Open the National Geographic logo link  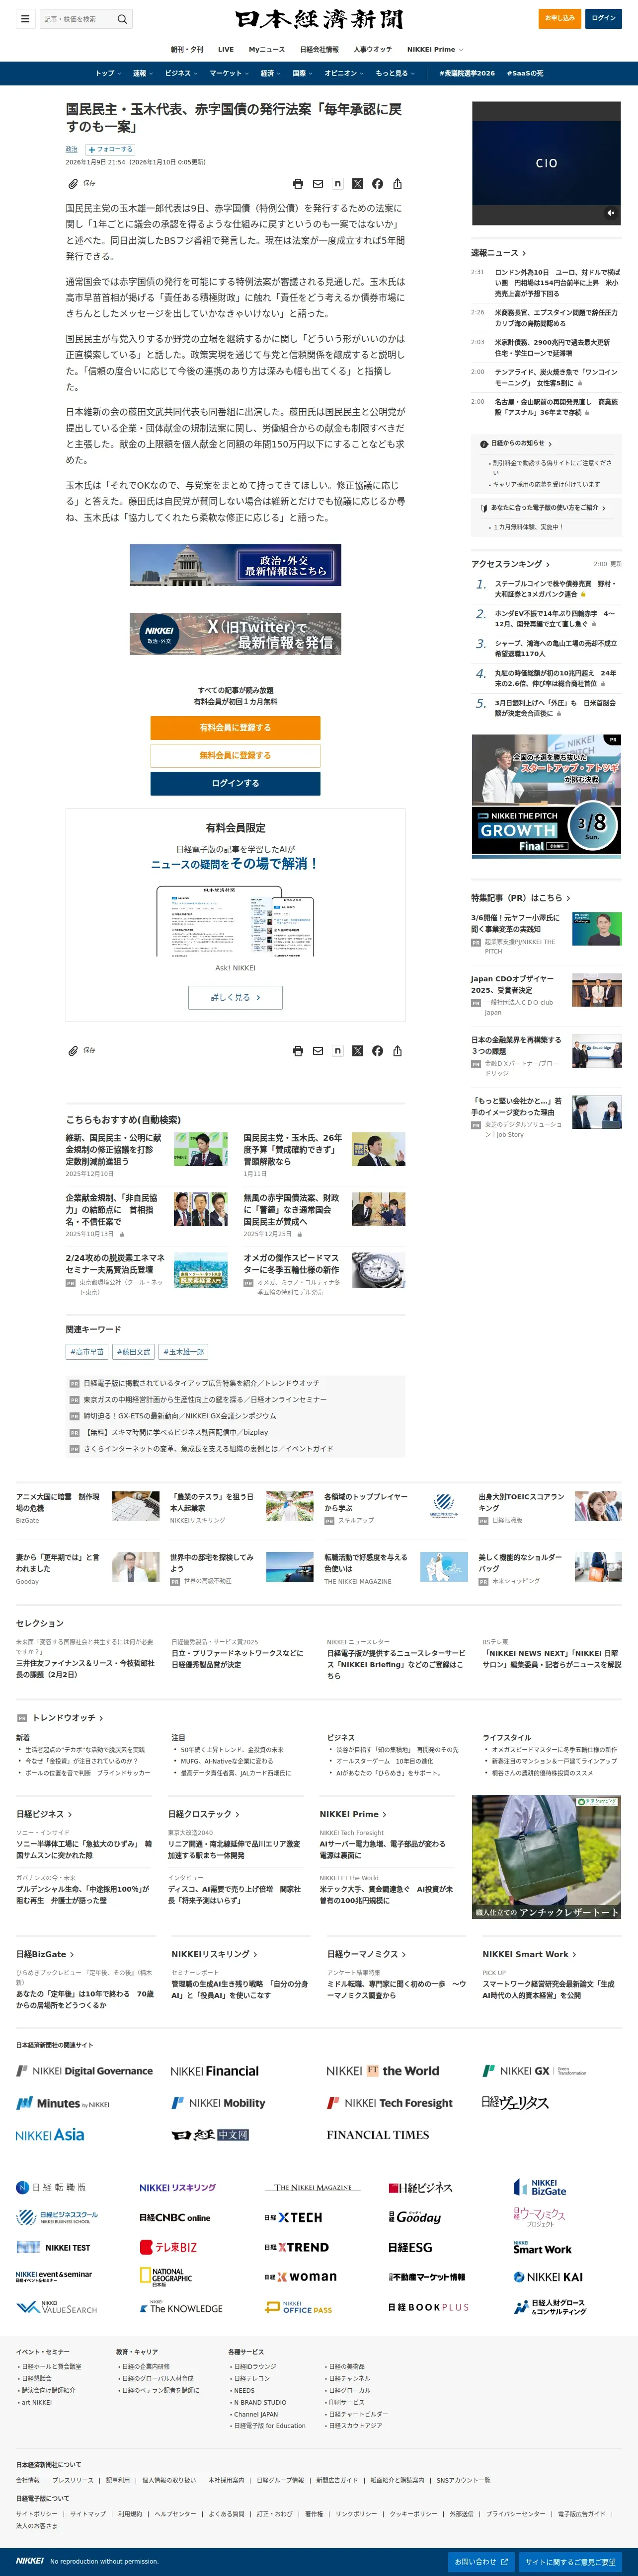[166, 2277]
